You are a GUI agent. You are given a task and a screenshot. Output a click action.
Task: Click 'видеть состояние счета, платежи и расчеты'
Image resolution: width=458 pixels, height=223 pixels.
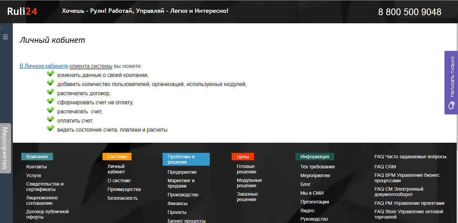(112, 130)
